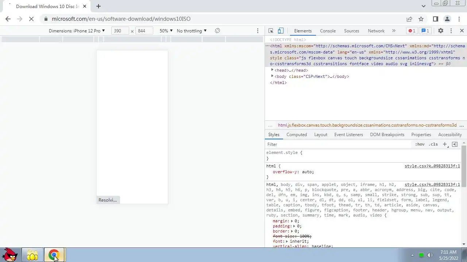Open the Computed pane tab
This screenshot has height=262, width=467.
297,135
